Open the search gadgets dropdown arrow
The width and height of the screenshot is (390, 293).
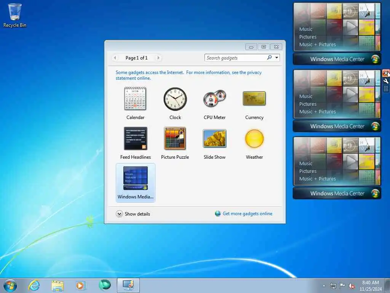[x=277, y=58]
